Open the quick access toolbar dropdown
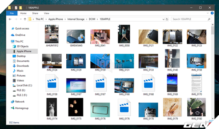219x129 pixels. tap(24, 8)
